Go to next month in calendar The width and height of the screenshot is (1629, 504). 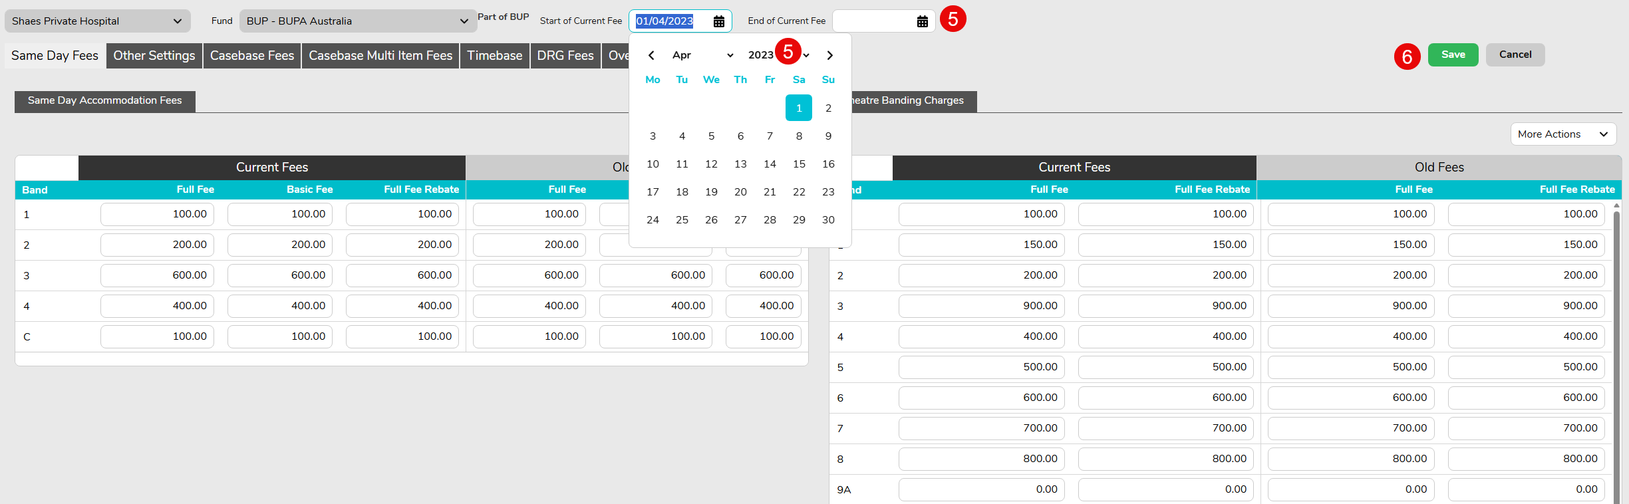829,55
